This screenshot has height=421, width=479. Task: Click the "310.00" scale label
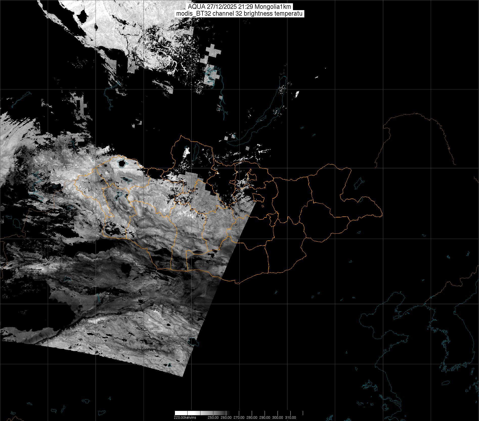coord(291,417)
